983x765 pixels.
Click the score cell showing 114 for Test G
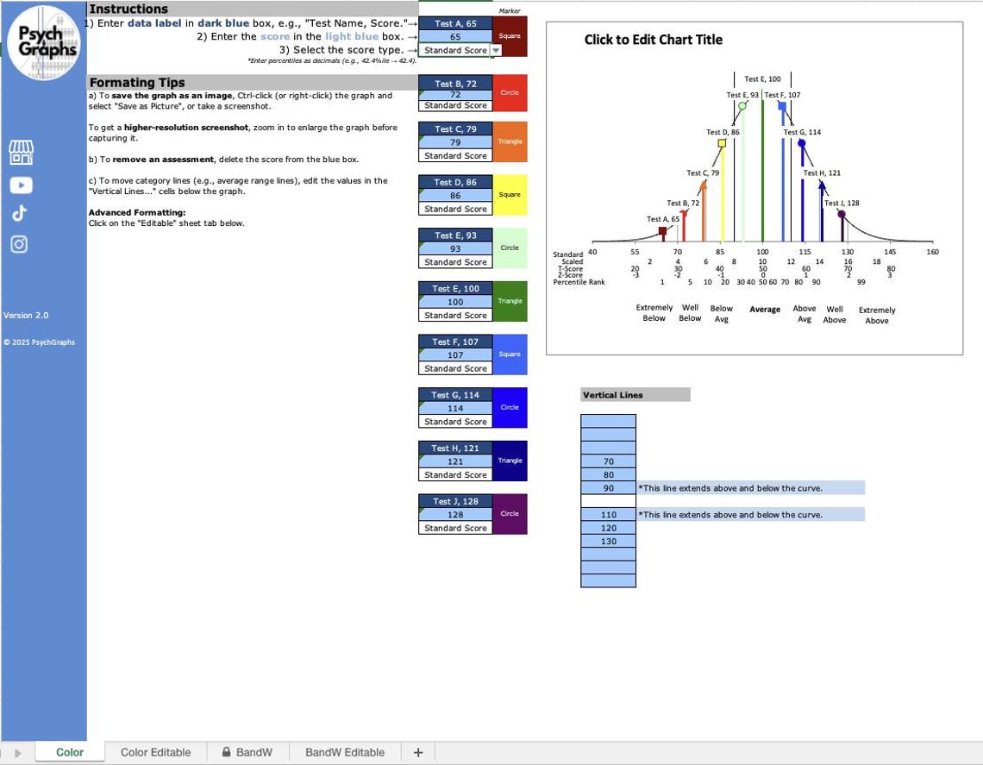(455, 408)
